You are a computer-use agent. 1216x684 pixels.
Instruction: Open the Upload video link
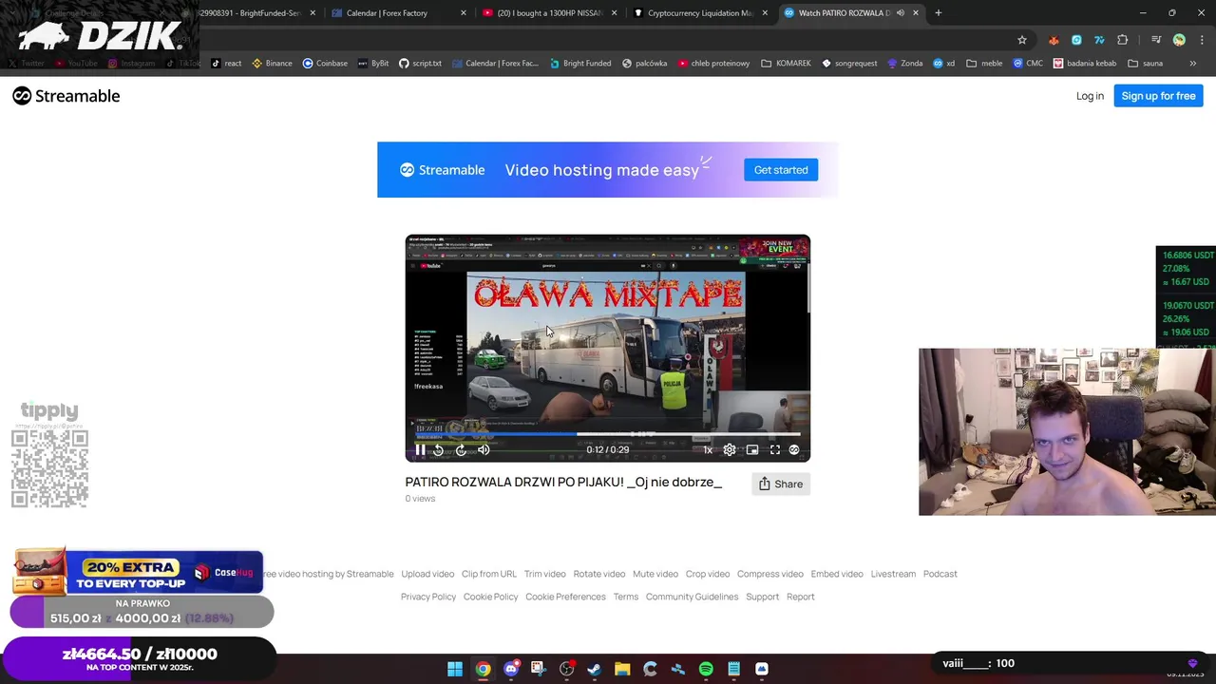(427, 574)
